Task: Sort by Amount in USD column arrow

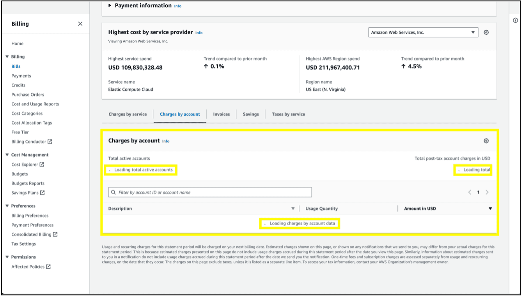Action: tap(490, 209)
